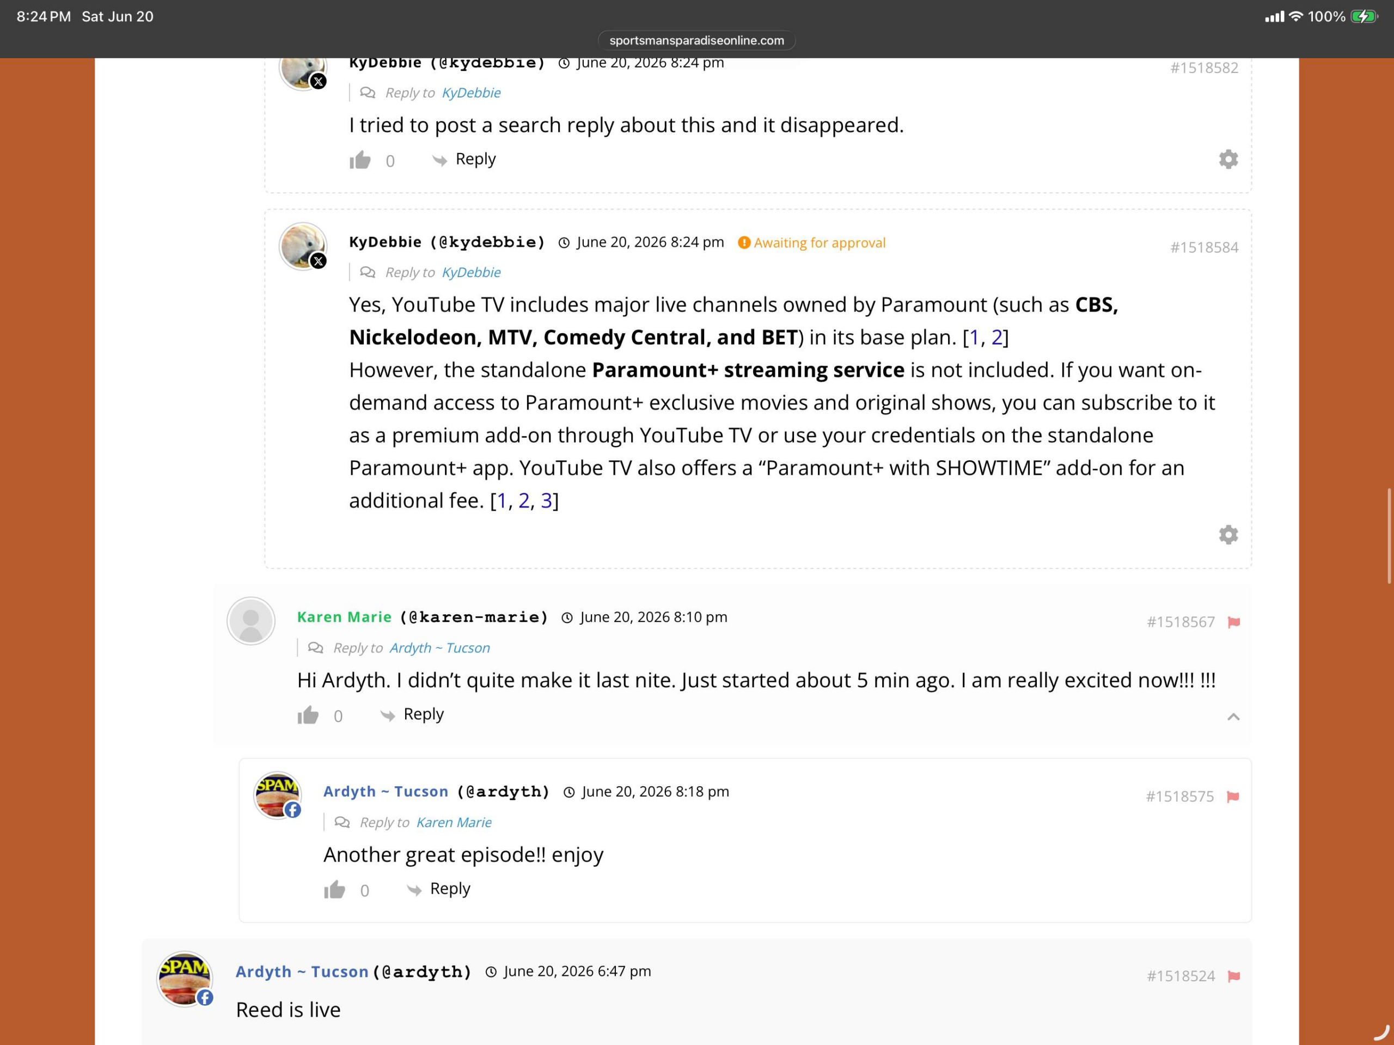1394x1045 pixels.
Task: Open the Karen Marie reply-to link
Action: point(454,822)
